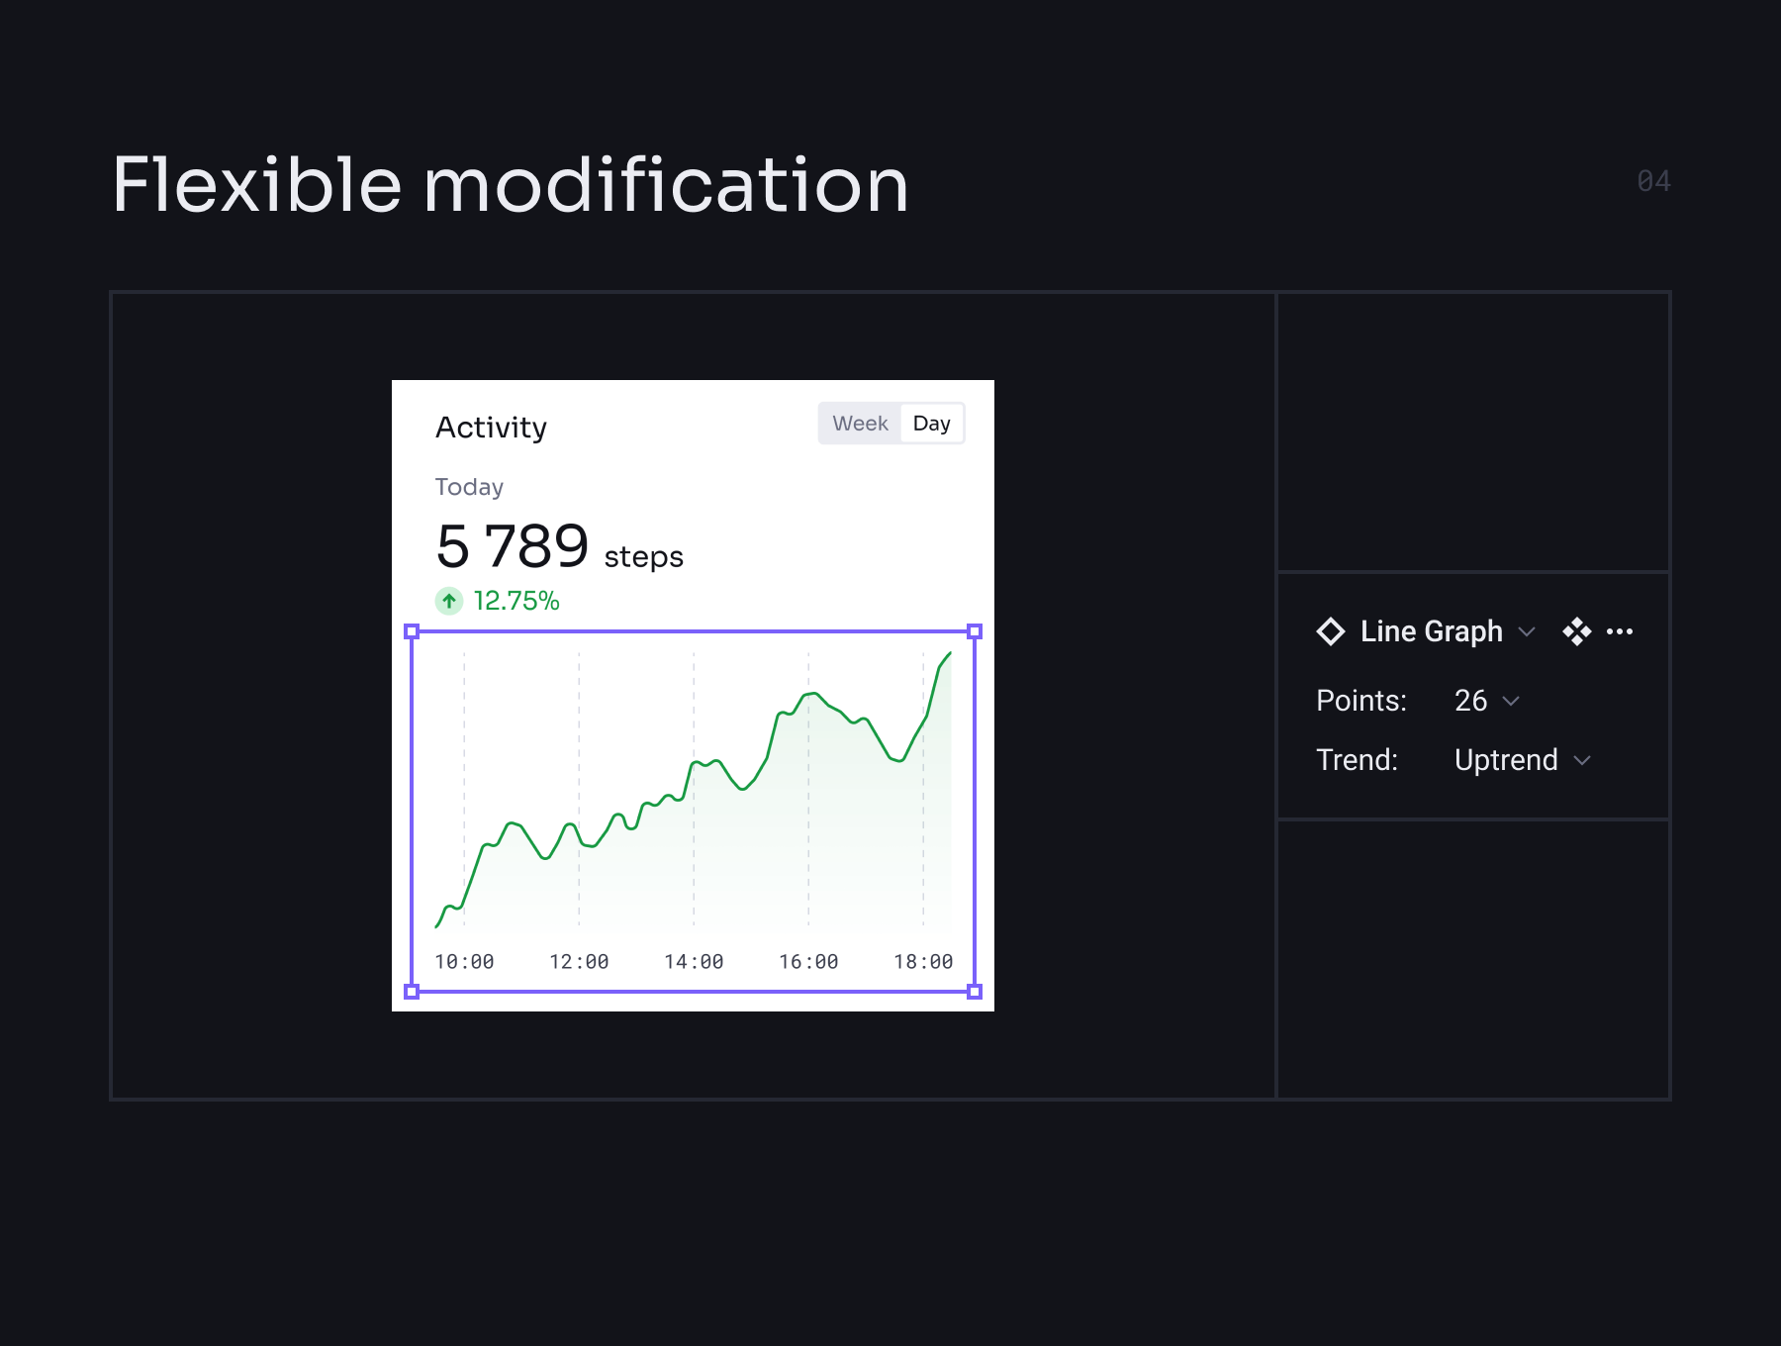
Task: Click the green up-arrow trend icon
Action: [x=449, y=601]
